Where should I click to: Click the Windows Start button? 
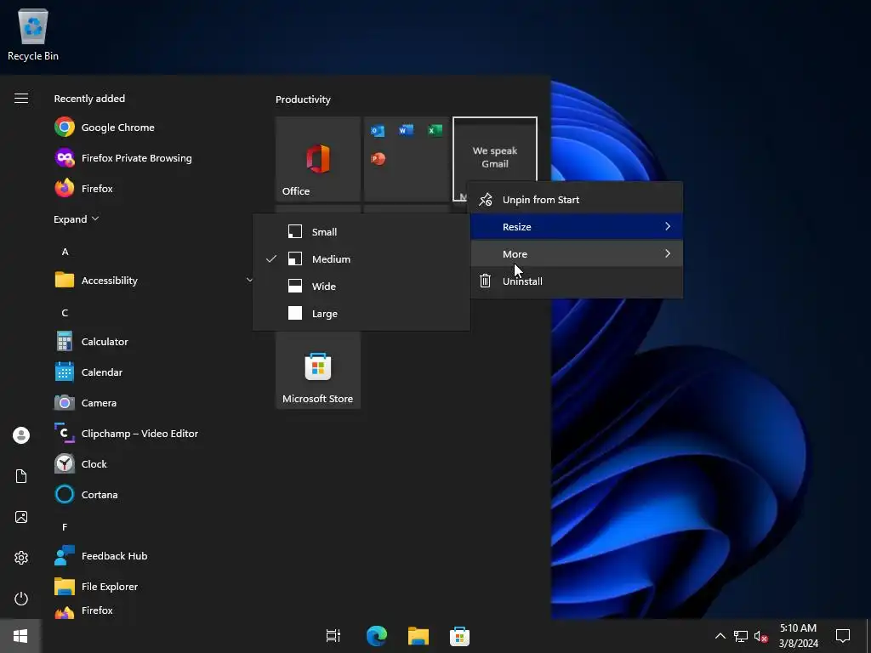coord(20,636)
